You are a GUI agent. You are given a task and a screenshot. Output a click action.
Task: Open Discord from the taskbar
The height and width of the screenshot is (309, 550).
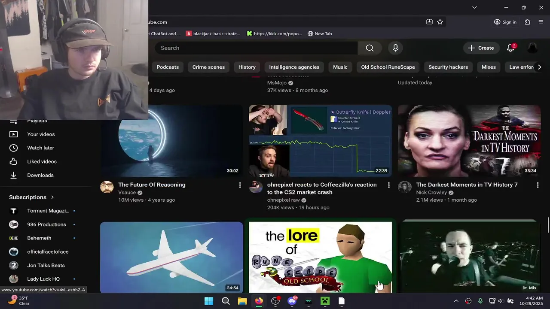click(292, 301)
